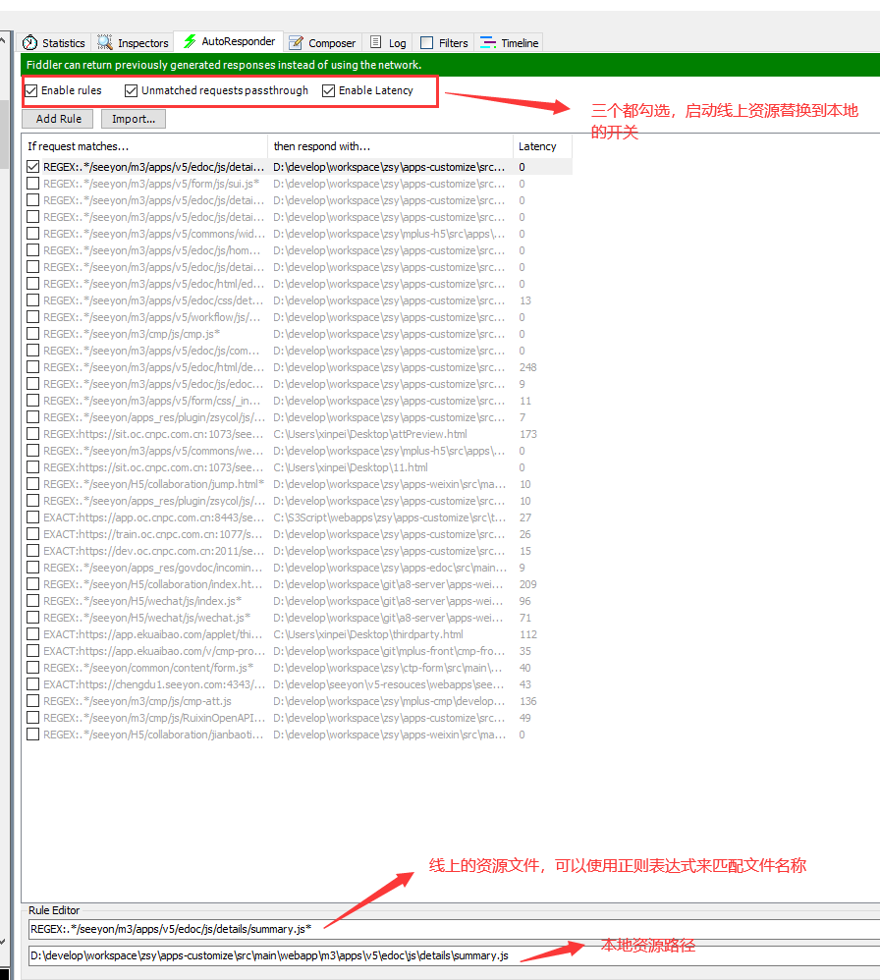Edit the local summary.js path field
The height and width of the screenshot is (980, 880).
click(x=454, y=955)
